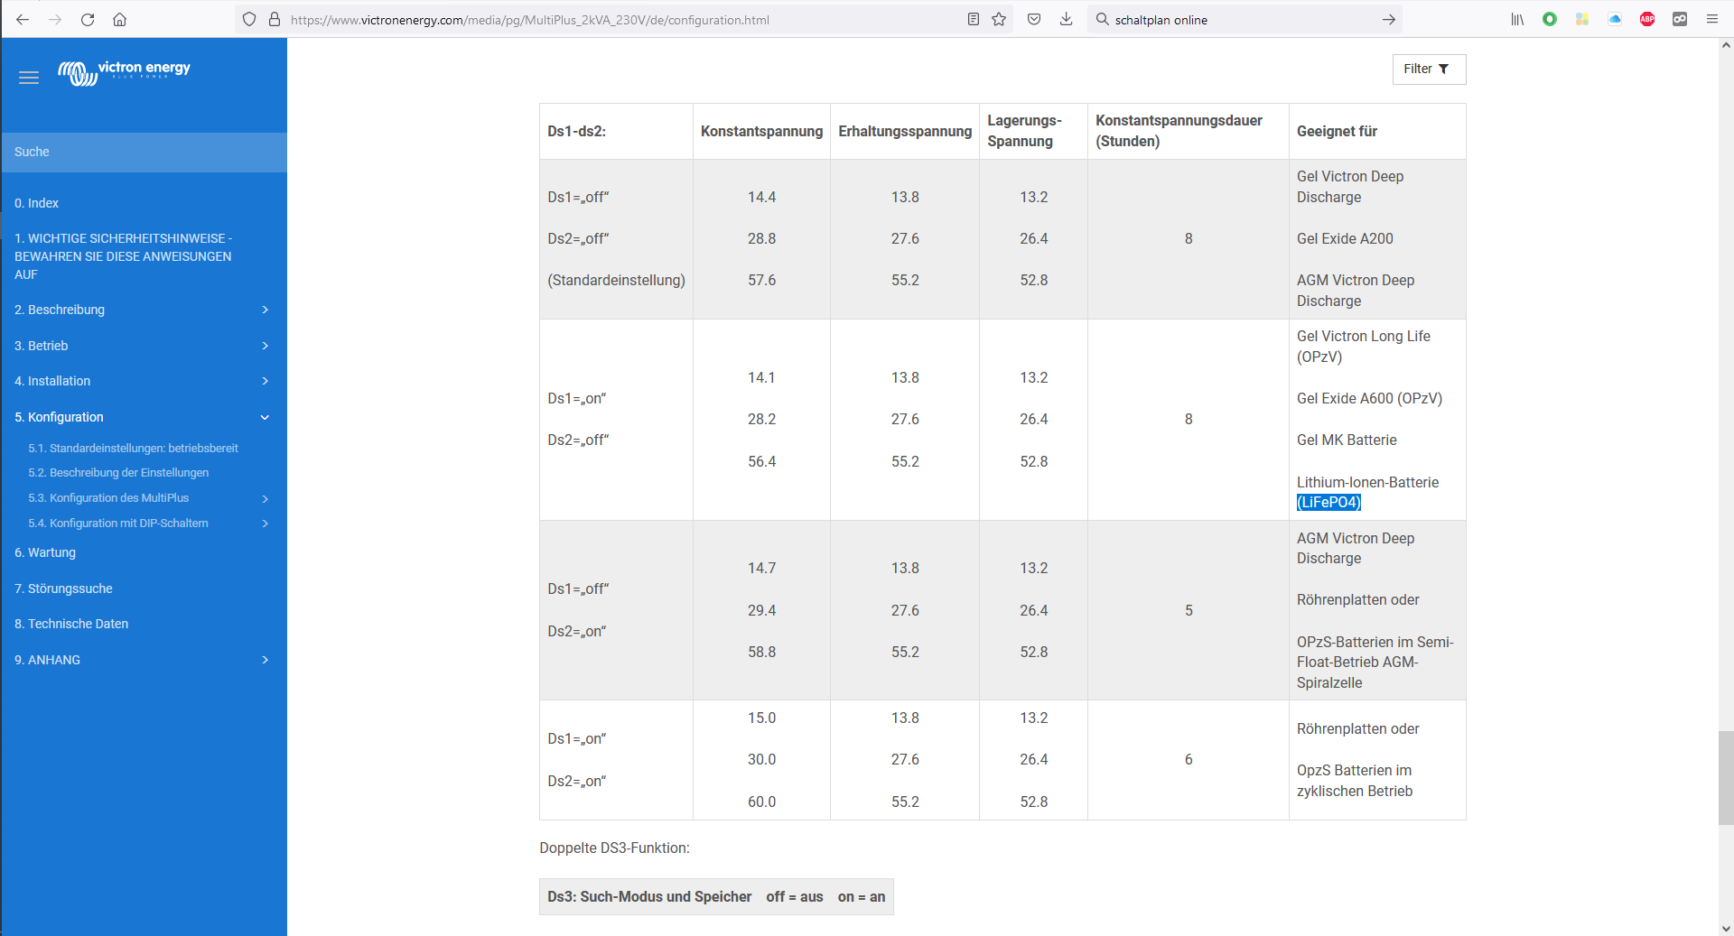Click the Erhaltungsspannung column header
Image resolution: width=1734 pixels, height=936 pixels.
coord(905,132)
